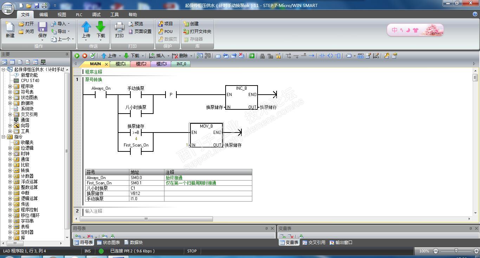Switch to the 交叉引用 bottom tab
The width and height of the screenshot is (480, 258).
pyautogui.click(x=314, y=243)
